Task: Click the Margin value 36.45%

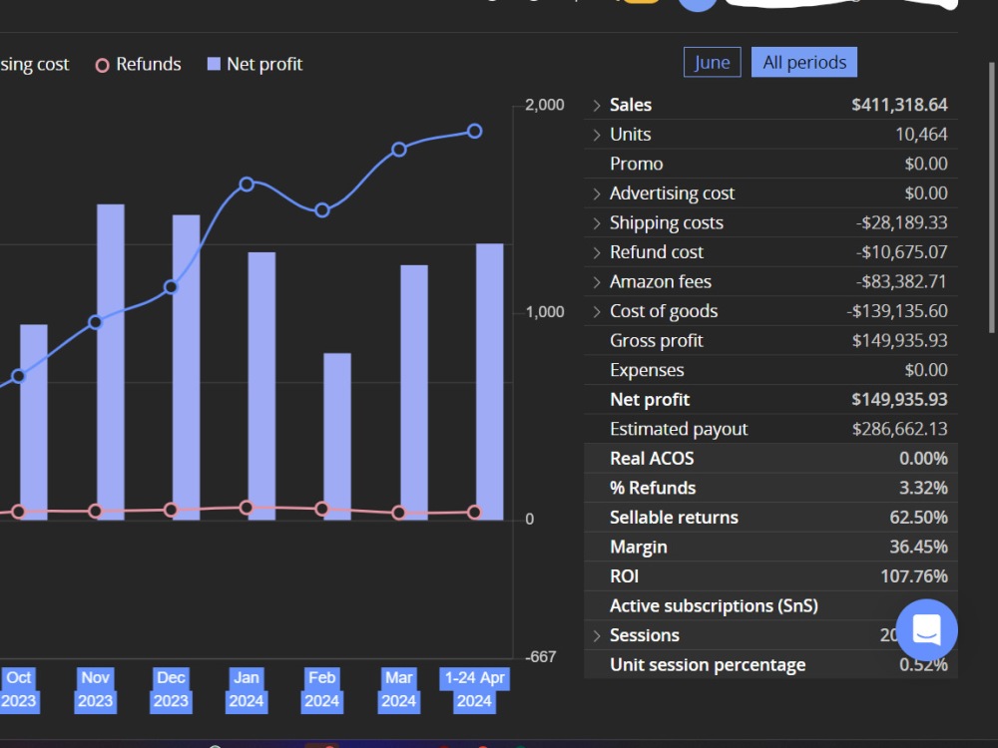Action: tap(918, 547)
